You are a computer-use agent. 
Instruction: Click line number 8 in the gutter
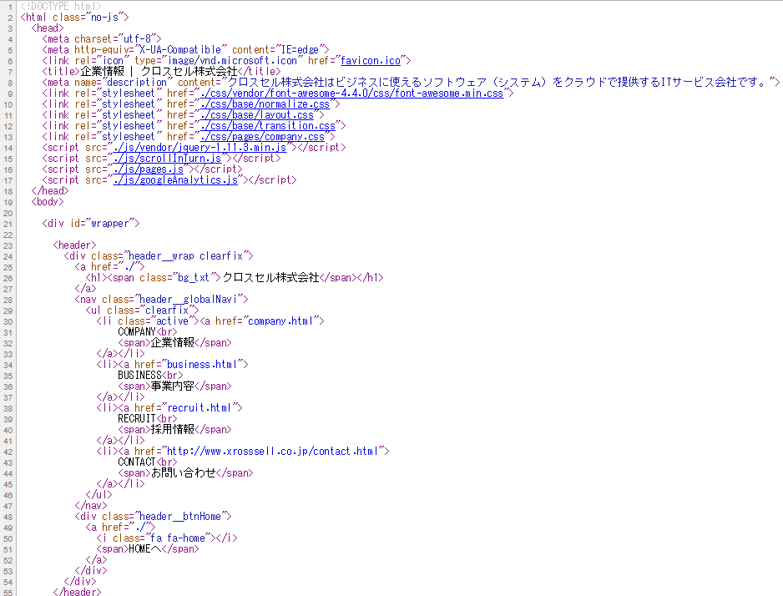[10, 83]
